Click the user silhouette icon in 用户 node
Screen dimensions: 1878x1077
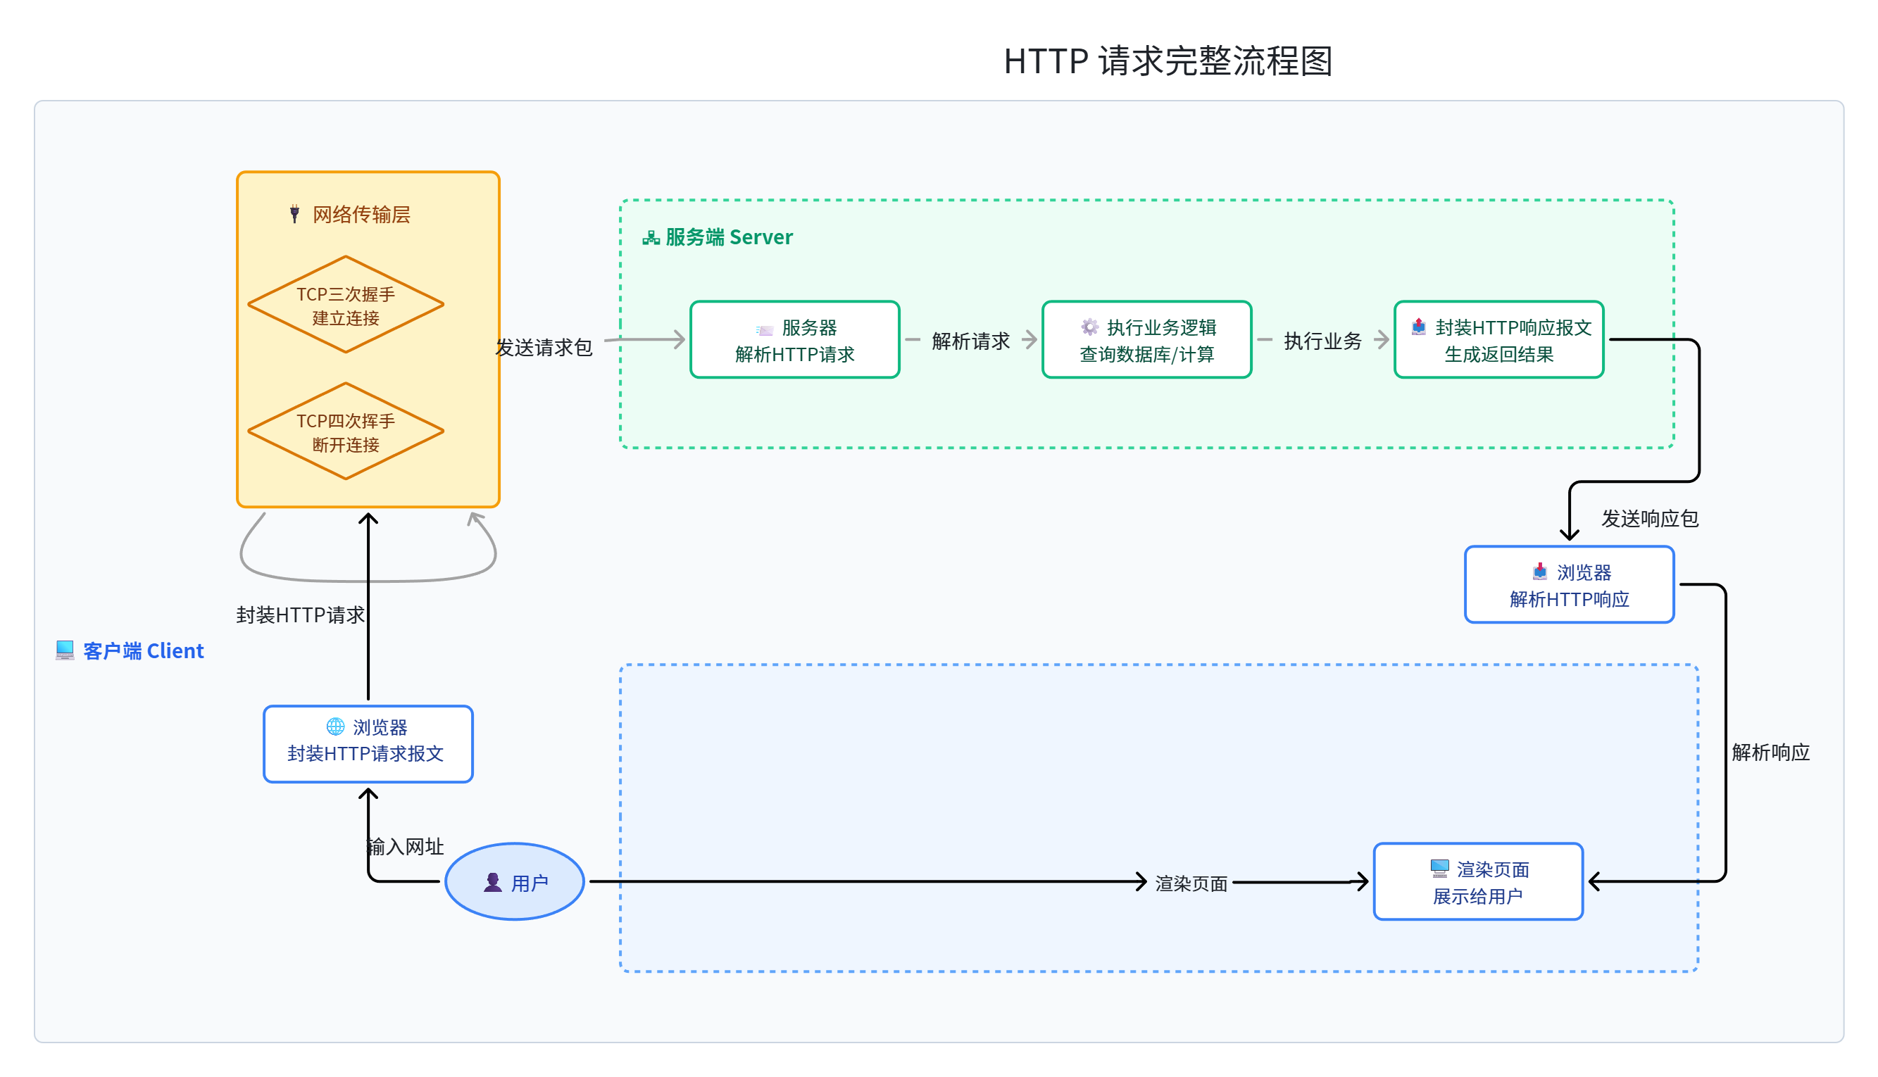coord(493,882)
